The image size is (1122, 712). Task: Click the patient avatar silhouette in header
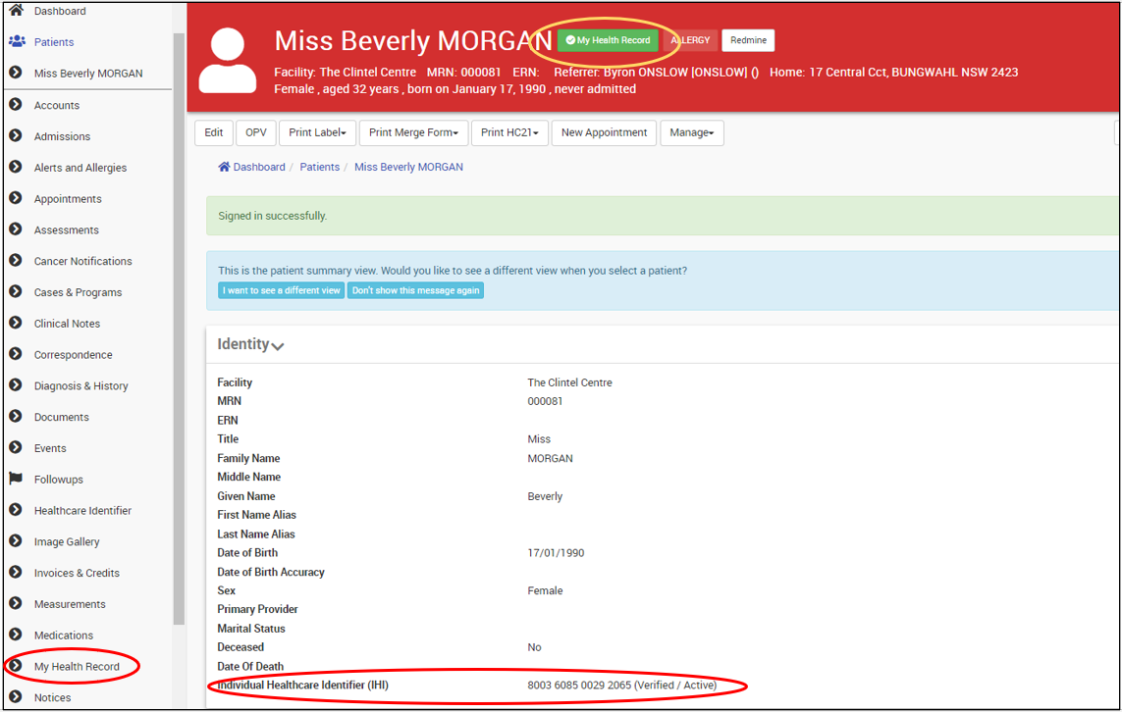coord(228,61)
